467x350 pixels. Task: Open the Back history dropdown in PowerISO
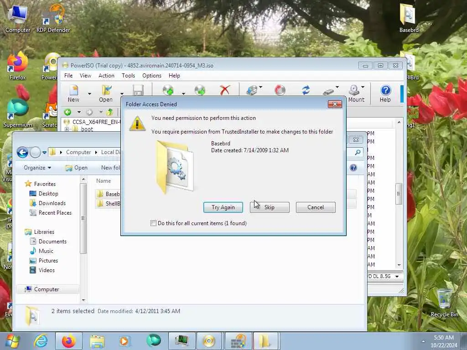(x=79, y=112)
